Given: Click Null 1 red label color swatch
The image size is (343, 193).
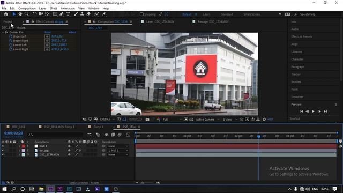Looking at the screenshot, I should [24, 146].
